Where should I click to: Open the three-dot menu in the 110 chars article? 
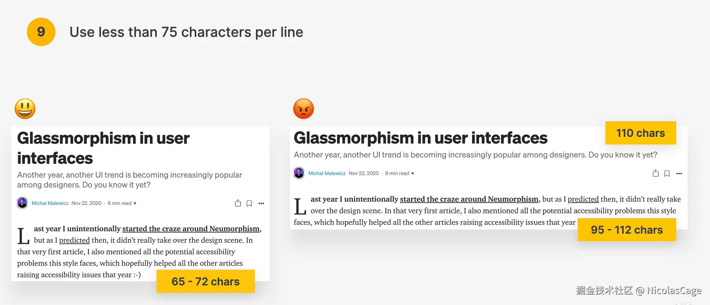pos(679,174)
